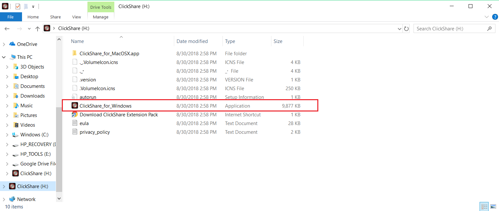
Task: Expand the HP_RECOVERY drive node
Action: [7, 144]
